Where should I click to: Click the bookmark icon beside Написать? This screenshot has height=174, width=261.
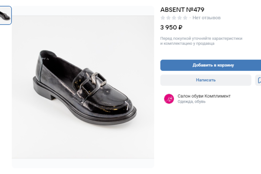258,80
